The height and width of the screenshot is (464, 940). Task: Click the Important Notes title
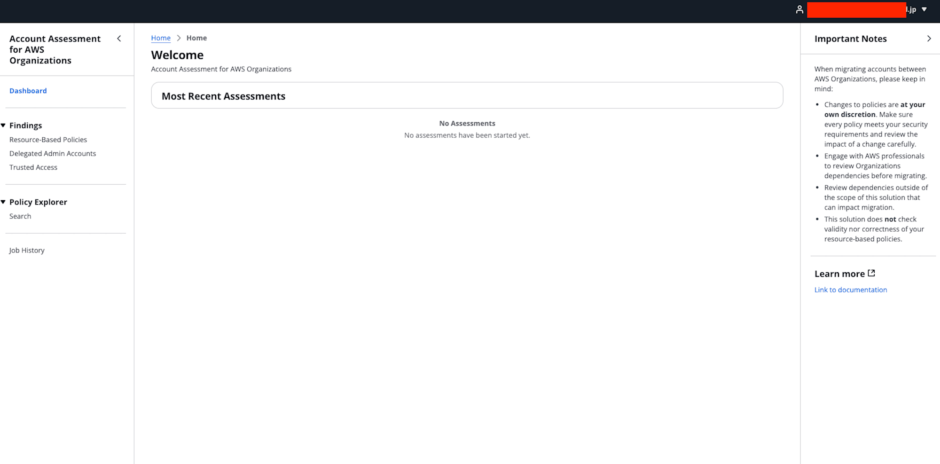(x=851, y=39)
